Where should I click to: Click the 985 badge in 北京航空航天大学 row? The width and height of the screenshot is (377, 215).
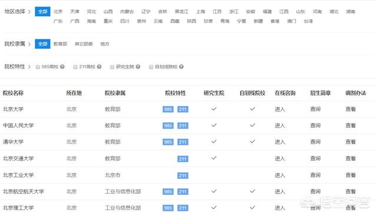168,191
